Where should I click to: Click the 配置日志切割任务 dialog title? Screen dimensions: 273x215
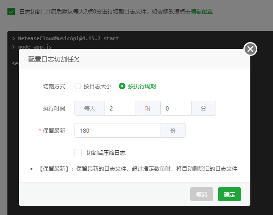[54, 59]
